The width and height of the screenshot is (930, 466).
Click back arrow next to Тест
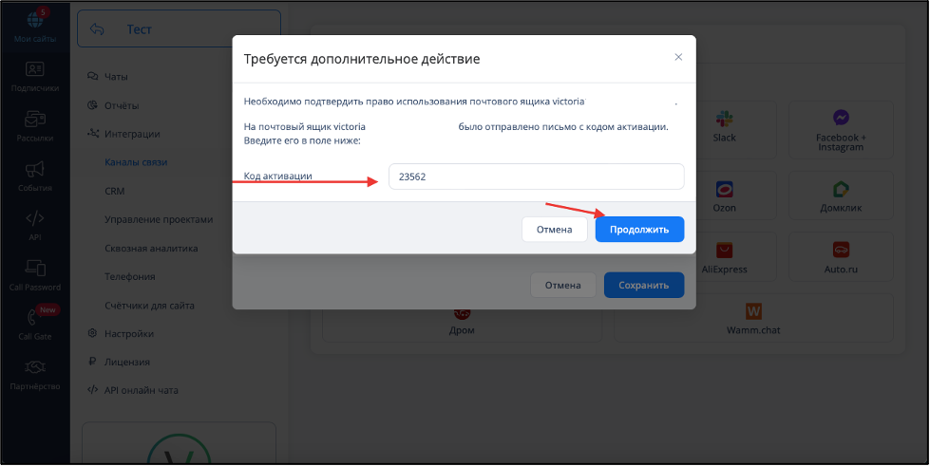pyautogui.click(x=97, y=29)
